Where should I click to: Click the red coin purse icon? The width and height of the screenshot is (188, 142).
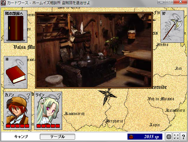coord(131,137)
